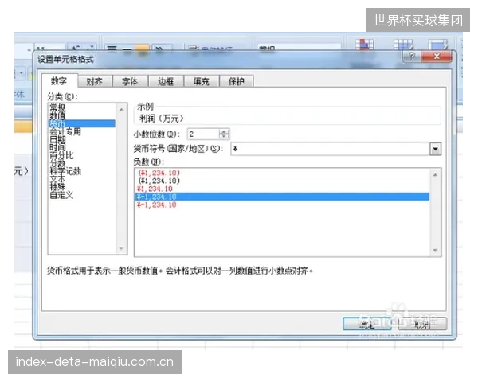Image resolution: width=478 pixels, height=382 pixels.
Task: Select highlighted ¥-1,234.10 negative format
Action: click(x=282, y=197)
